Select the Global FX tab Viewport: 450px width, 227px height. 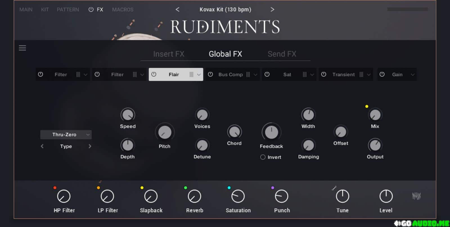(225, 54)
